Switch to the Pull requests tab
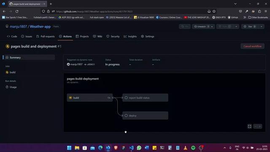 click(x=46, y=36)
